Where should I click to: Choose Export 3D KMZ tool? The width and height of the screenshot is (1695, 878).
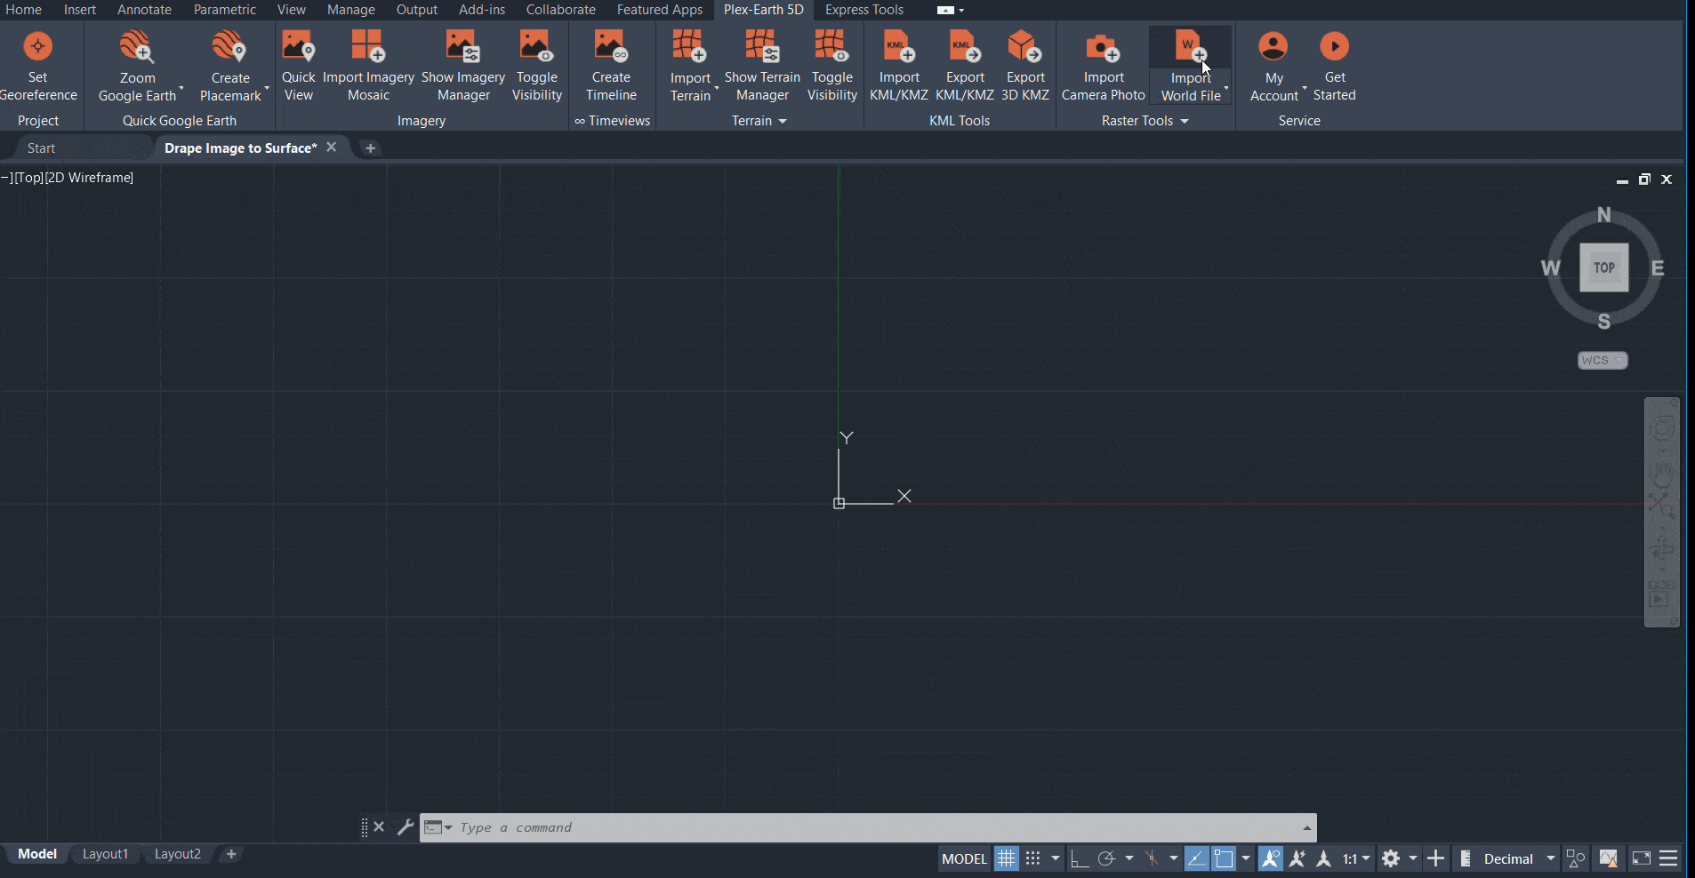coord(1025,66)
